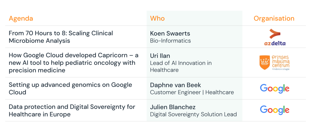Click speaker name Koen Swaerts
This screenshot has width=312, height=129.
coord(170,33)
